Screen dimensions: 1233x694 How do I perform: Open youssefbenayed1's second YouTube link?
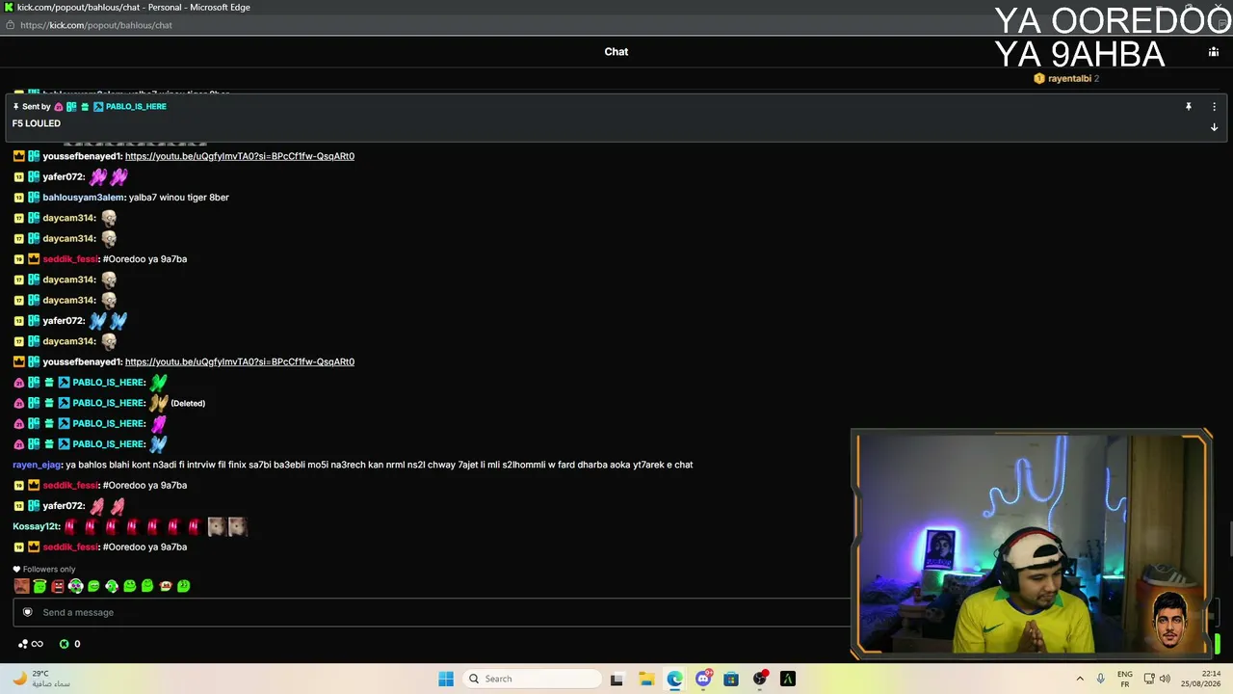[240, 362]
